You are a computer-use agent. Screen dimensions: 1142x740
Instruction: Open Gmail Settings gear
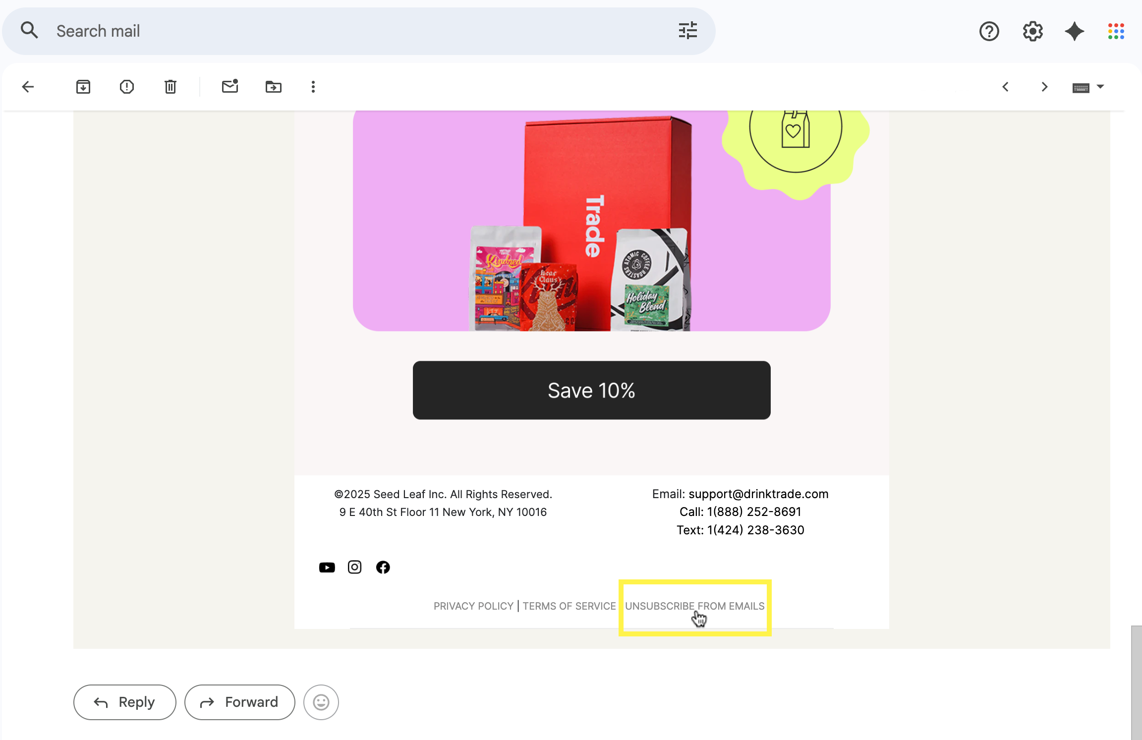[x=1032, y=31]
